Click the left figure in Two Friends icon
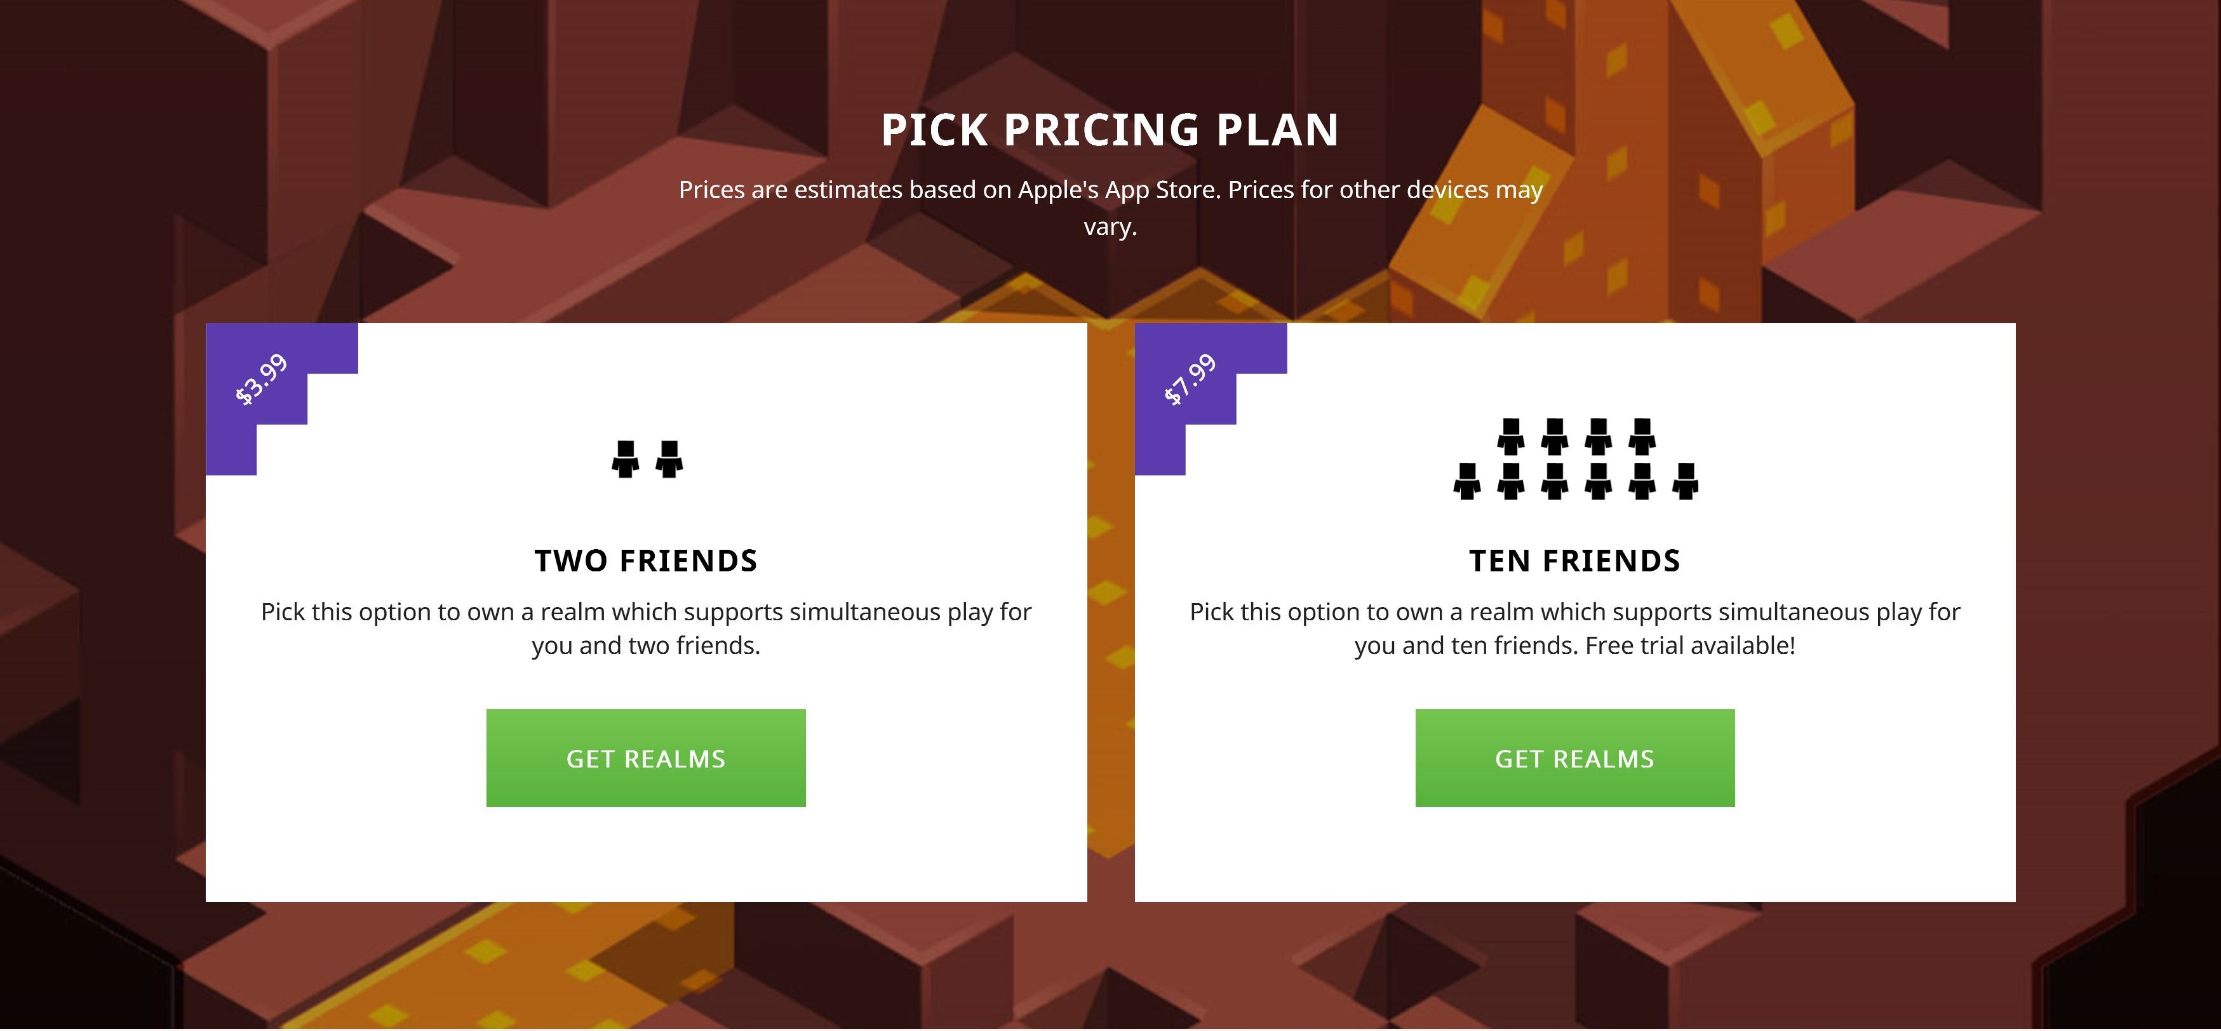 [625, 460]
